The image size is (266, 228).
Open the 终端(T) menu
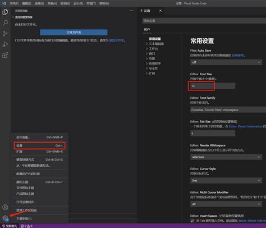(x=91, y=3)
